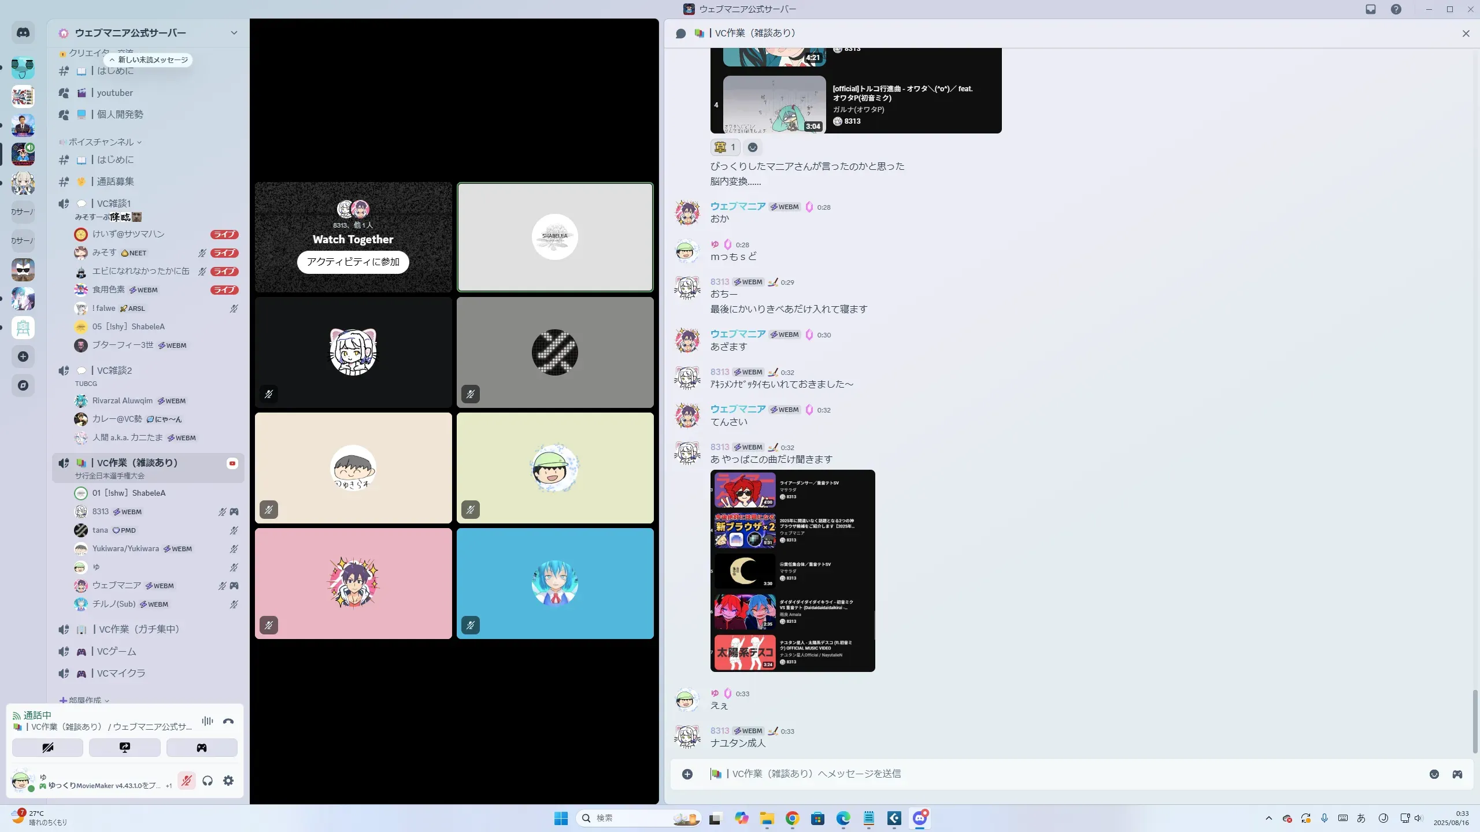The width and height of the screenshot is (1480, 832).
Task: Disconnect from voice call
Action: [x=228, y=721]
